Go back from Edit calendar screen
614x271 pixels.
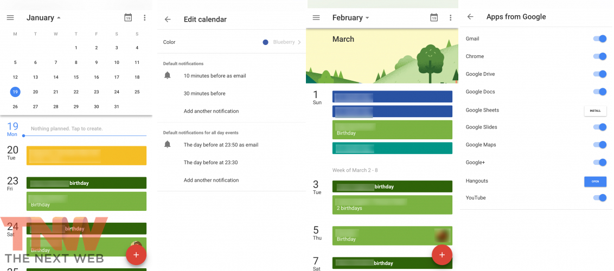tap(168, 19)
